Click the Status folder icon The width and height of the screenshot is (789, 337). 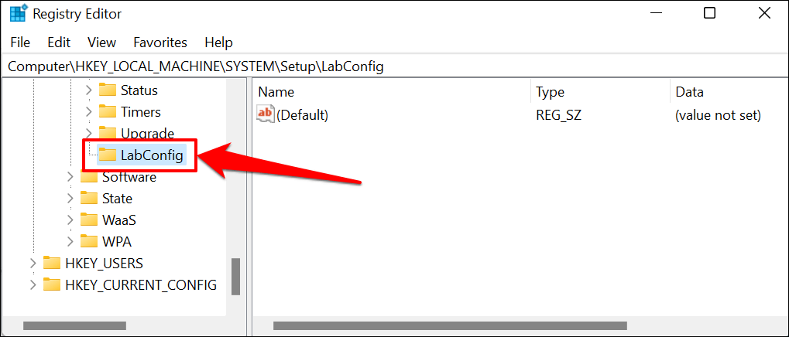108,90
